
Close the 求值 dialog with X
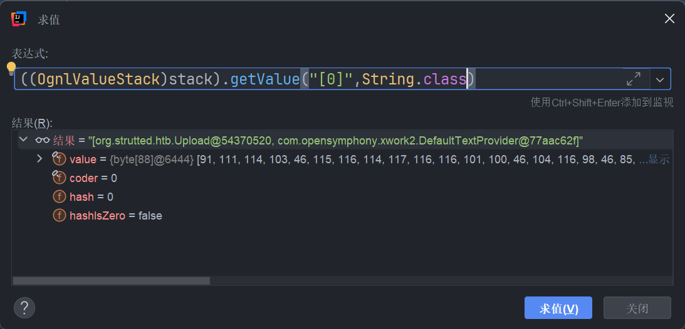[669, 18]
